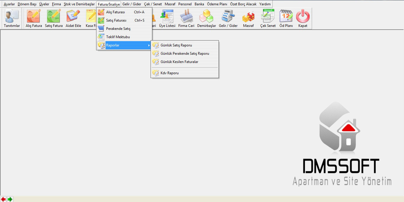Open Demirbaşlar cubes icon
The image size is (404, 202).
click(x=206, y=18)
